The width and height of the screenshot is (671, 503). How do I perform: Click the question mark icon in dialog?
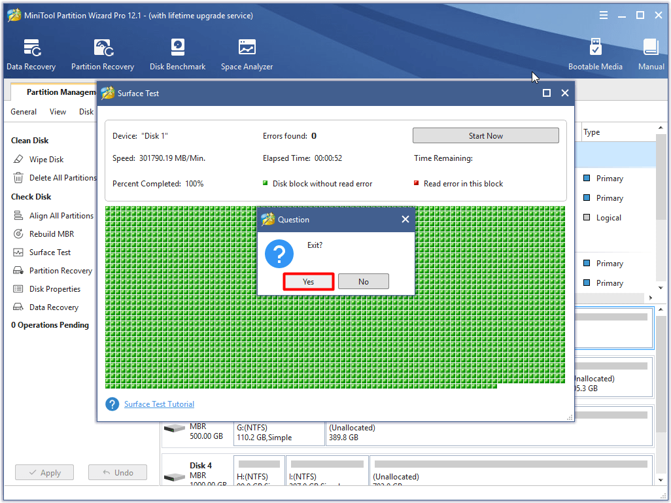click(x=279, y=254)
